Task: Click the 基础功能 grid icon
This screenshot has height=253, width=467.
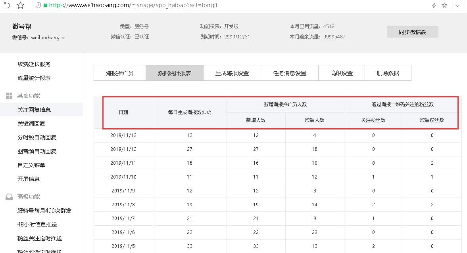Action: coord(9,96)
